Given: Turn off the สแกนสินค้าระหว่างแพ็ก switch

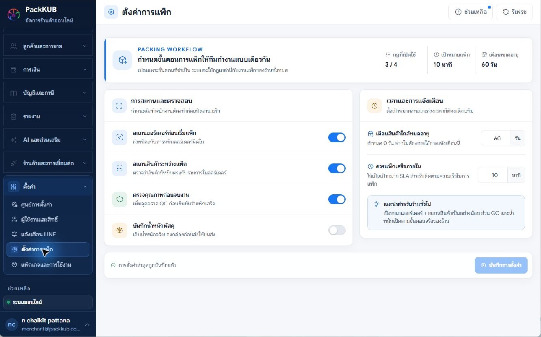Looking at the screenshot, I should coord(337,168).
